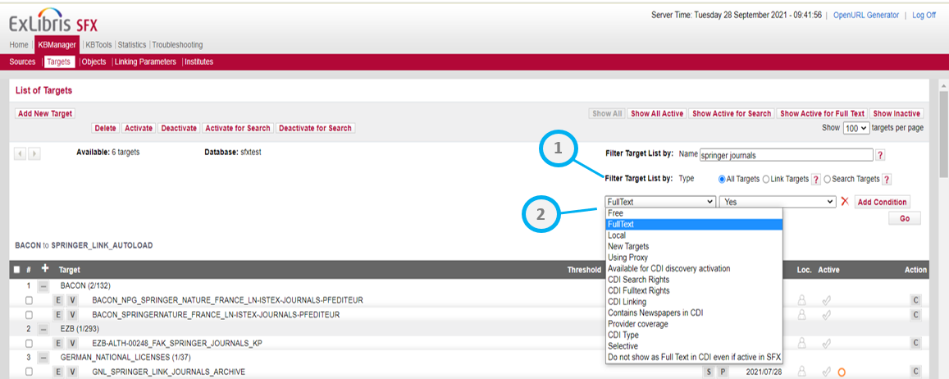Click Deactivate for Search button
This screenshot has width=949, height=379.
(315, 128)
